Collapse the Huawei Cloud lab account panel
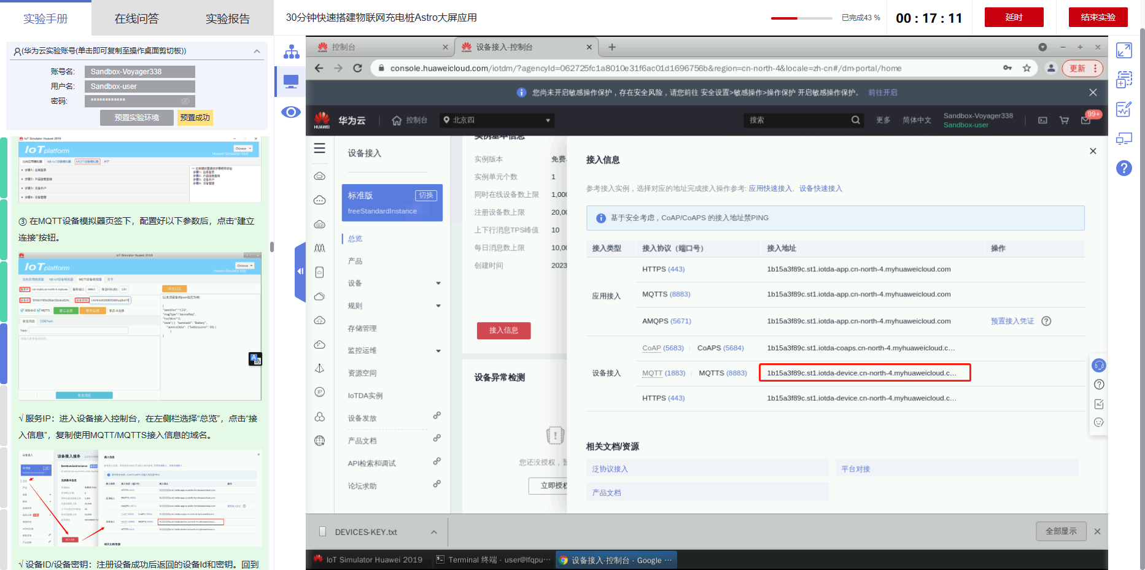The height and width of the screenshot is (570, 1145). pyautogui.click(x=257, y=51)
